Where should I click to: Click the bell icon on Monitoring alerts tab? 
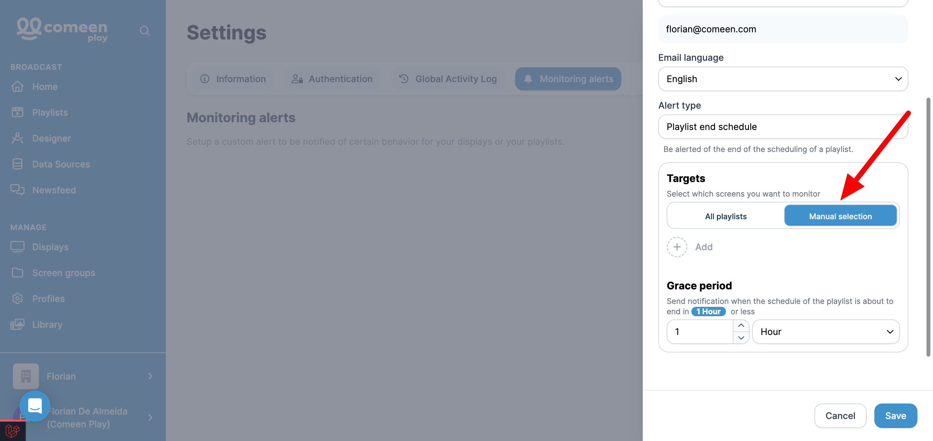click(528, 79)
